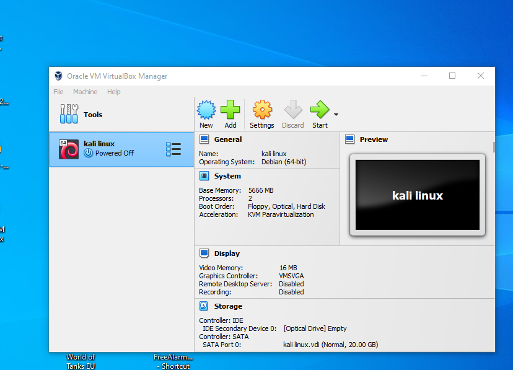This screenshot has height=370, width=513.
Task: Close the VirtualBox Manager window
Action: point(481,76)
